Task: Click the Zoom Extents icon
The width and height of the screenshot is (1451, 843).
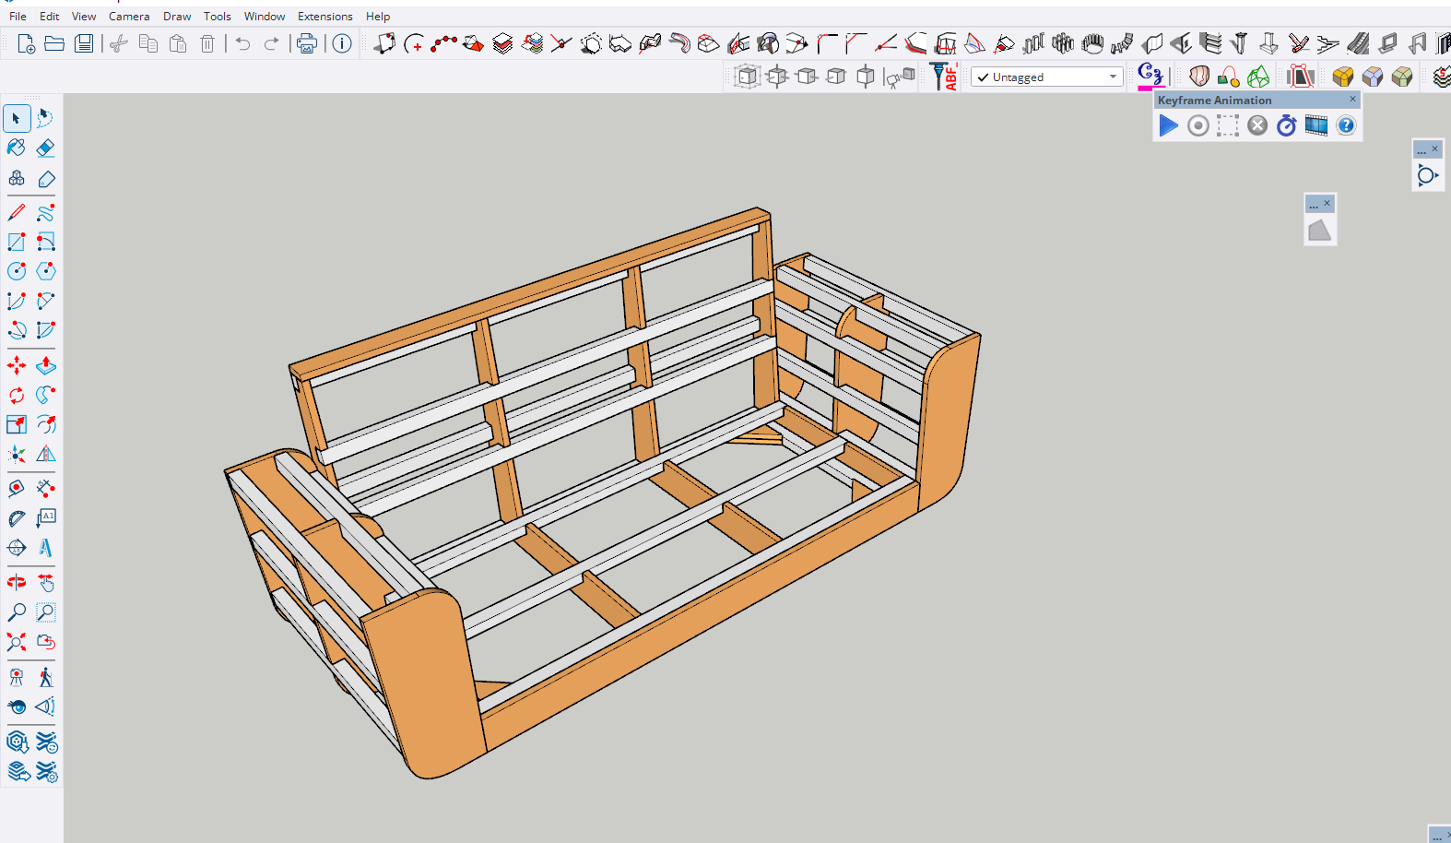Action: tap(17, 642)
